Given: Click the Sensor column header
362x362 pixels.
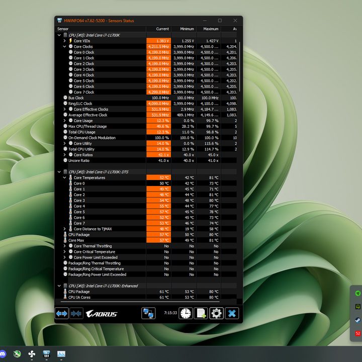Looking at the screenshot, I should click(x=101, y=29).
